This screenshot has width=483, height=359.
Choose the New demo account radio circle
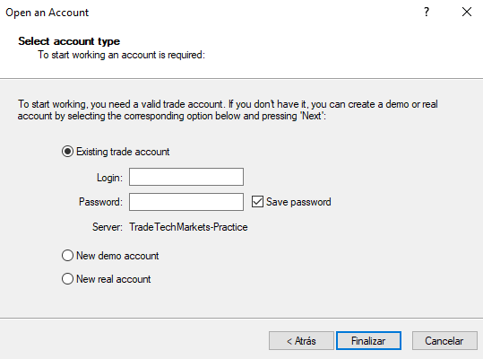click(67, 256)
